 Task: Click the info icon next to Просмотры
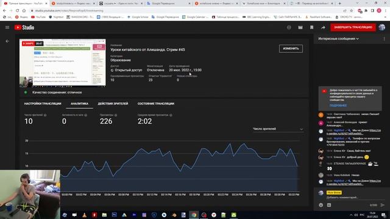tap(116, 115)
